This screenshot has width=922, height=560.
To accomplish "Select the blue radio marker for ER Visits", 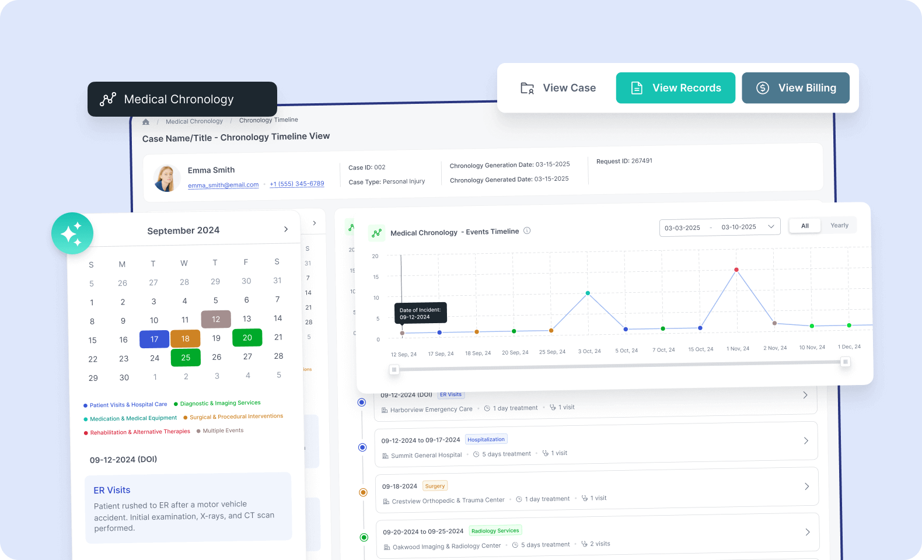I will pos(362,402).
